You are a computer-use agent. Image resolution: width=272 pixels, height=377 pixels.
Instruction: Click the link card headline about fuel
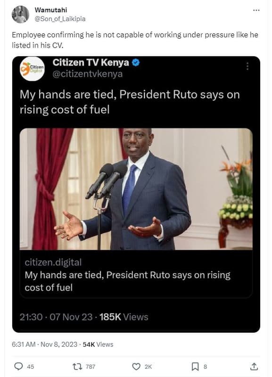pyautogui.click(x=127, y=281)
